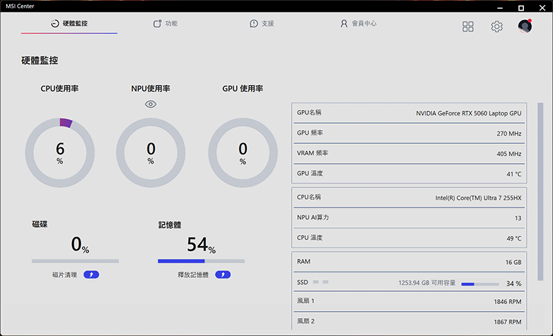This screenshot has height=336, width=553.
Task: Toggle the NPU usage eye icon
Action: (151, 104)
